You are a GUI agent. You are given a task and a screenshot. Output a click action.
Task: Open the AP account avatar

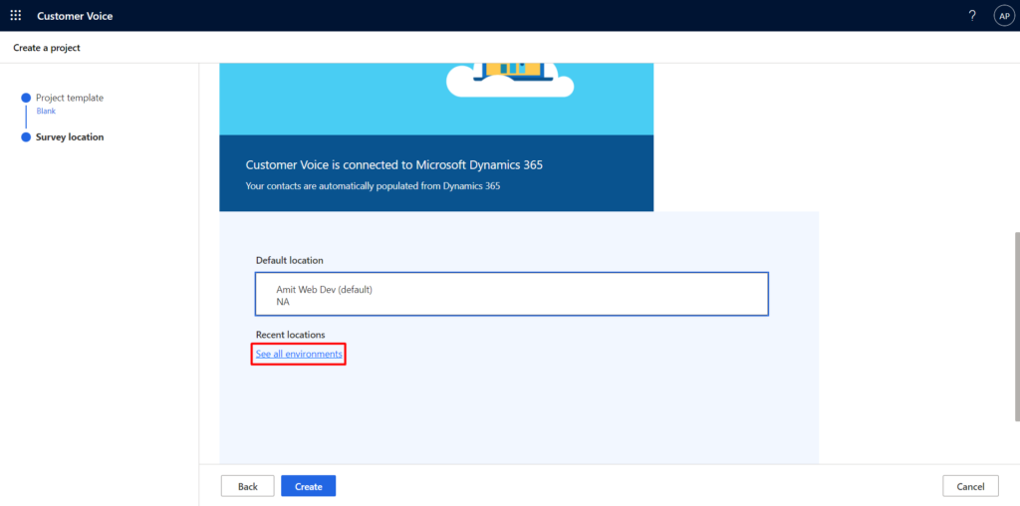tap(1004, 16)
